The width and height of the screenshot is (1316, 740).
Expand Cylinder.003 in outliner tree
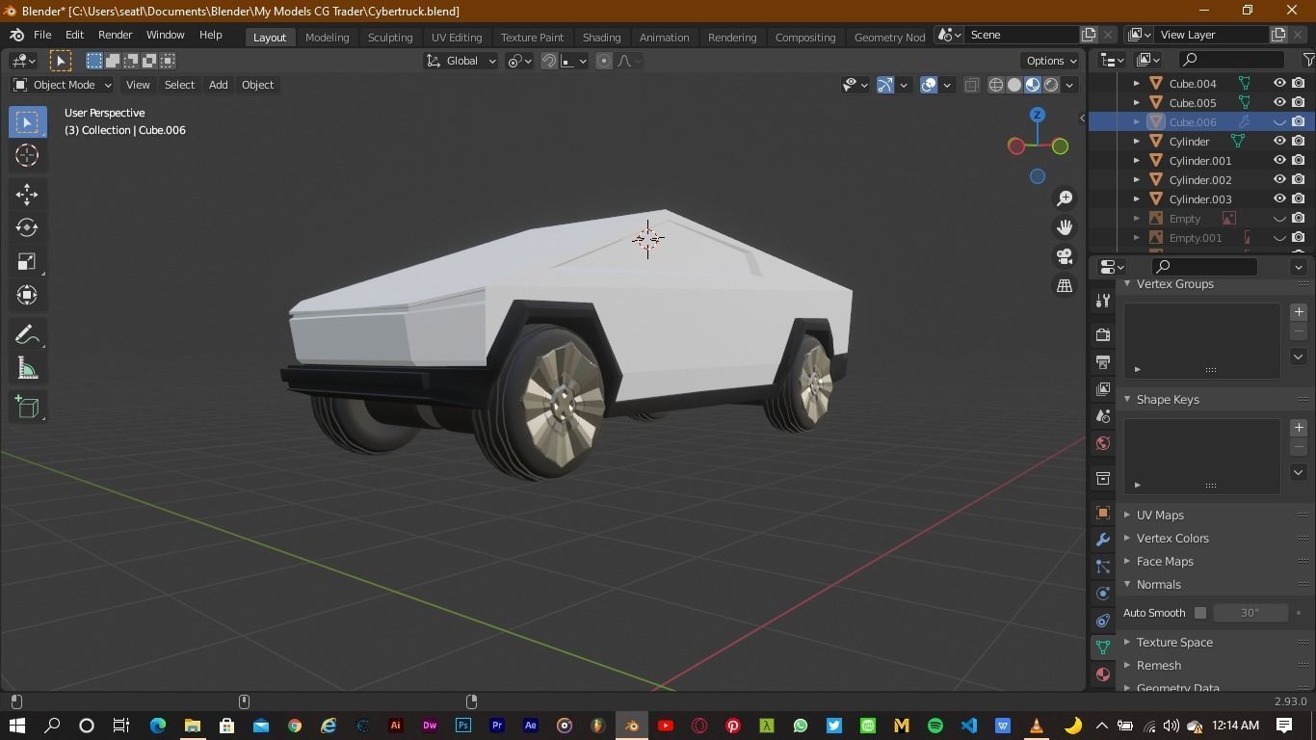1136,199
